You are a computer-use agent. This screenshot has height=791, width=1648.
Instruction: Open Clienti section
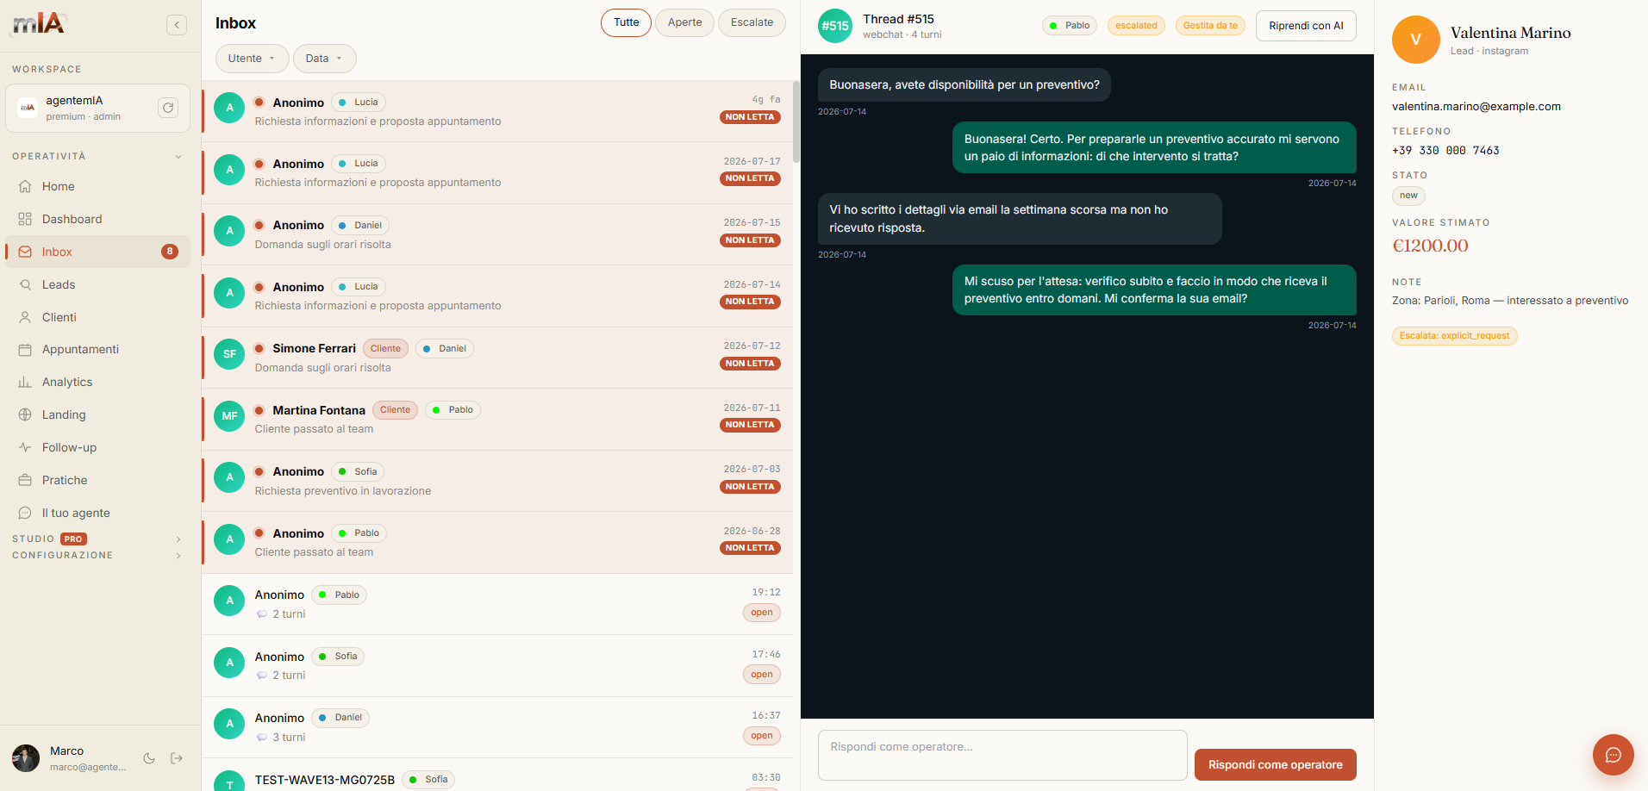(97, 317)
